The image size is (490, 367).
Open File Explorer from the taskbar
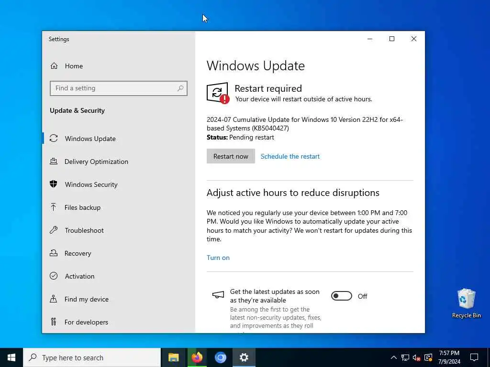coord(173,357)
